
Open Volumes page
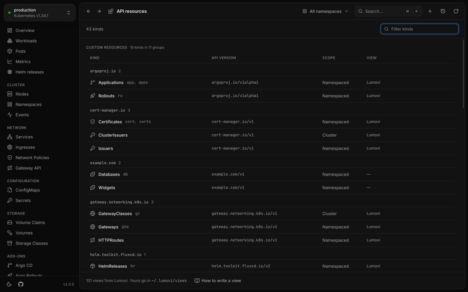40,233
